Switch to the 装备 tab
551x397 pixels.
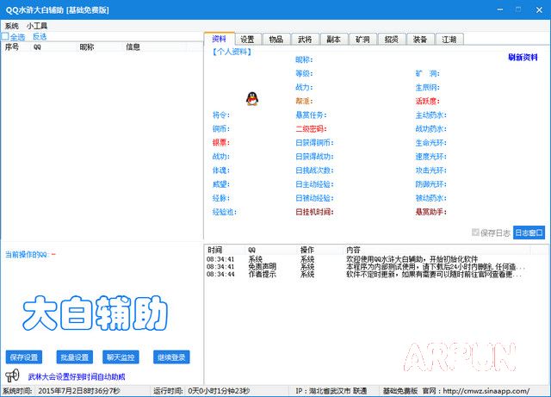click(420, 40)
